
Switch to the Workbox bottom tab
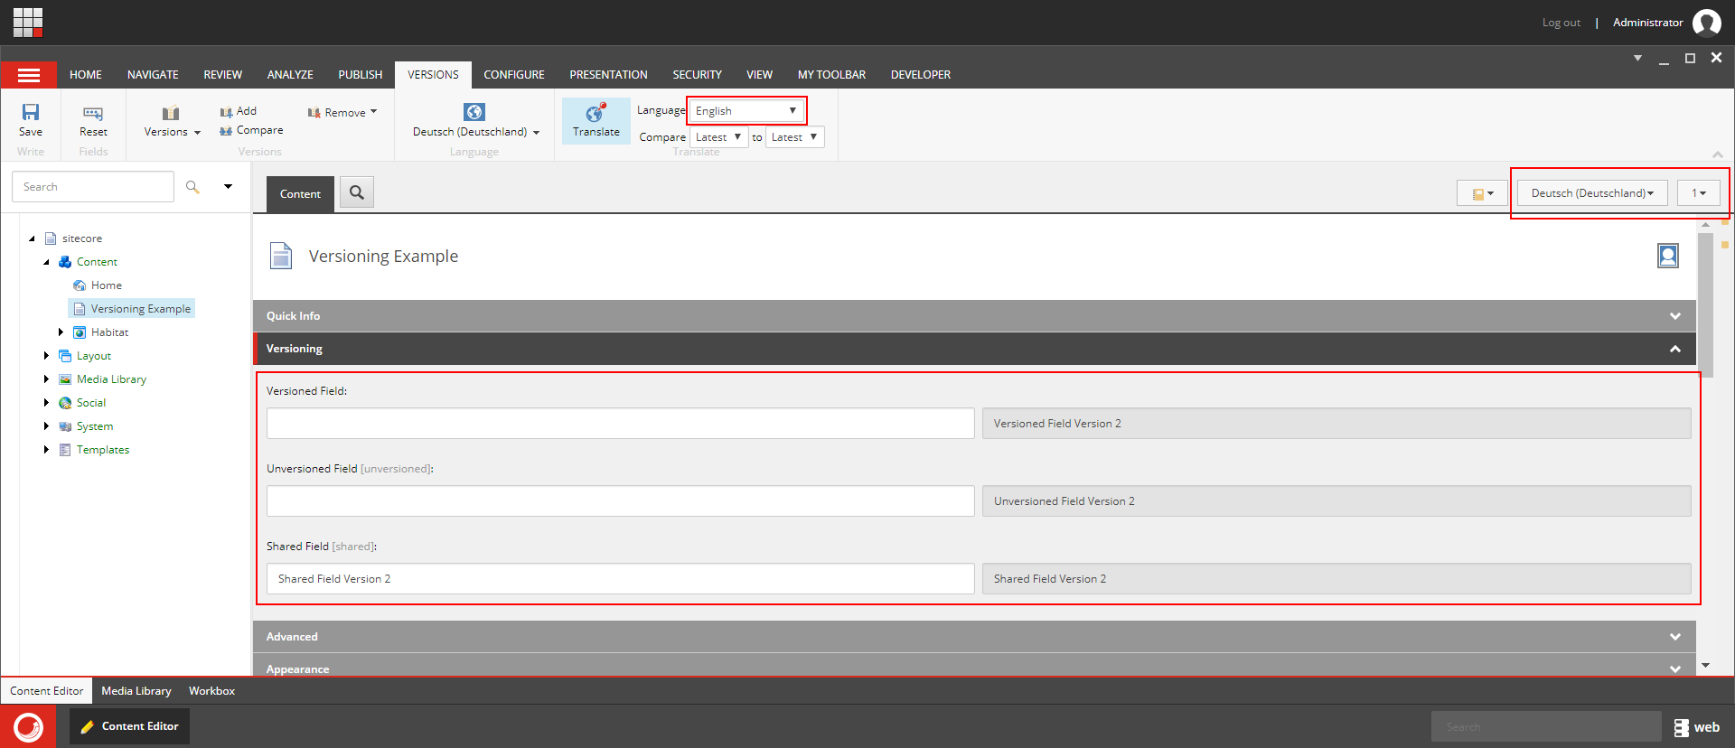point(211,691)
